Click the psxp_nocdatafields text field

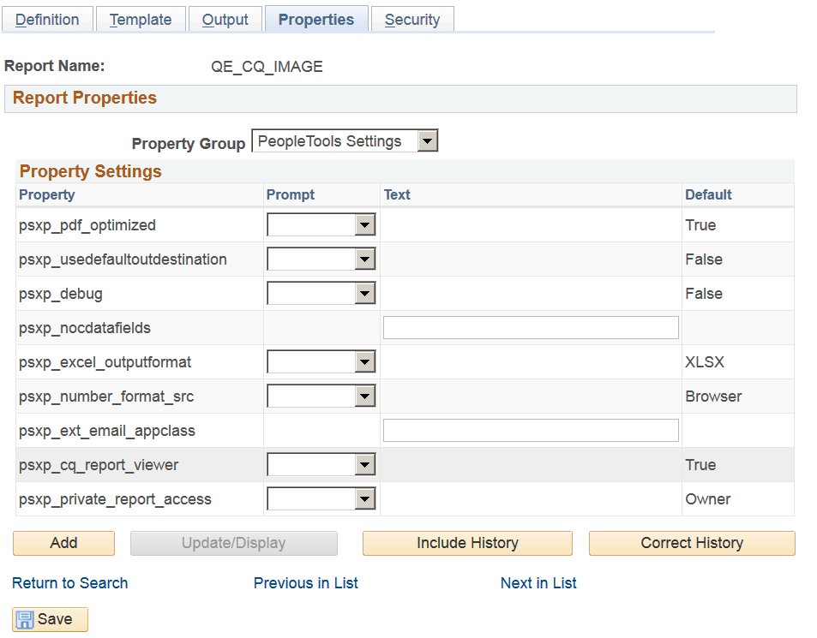pos(531,328)
